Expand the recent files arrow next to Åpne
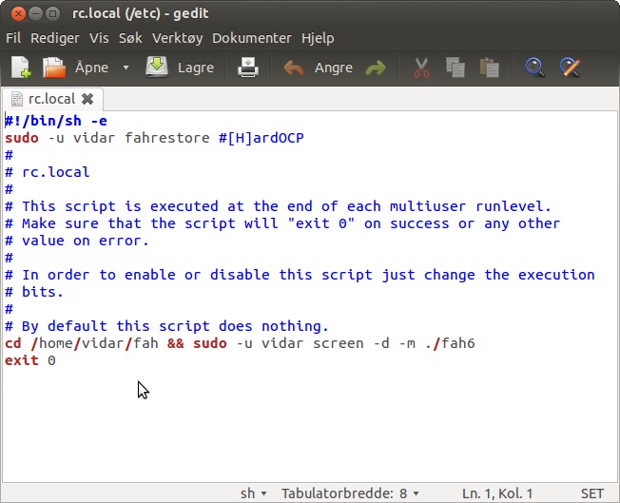 pos(126,68)
